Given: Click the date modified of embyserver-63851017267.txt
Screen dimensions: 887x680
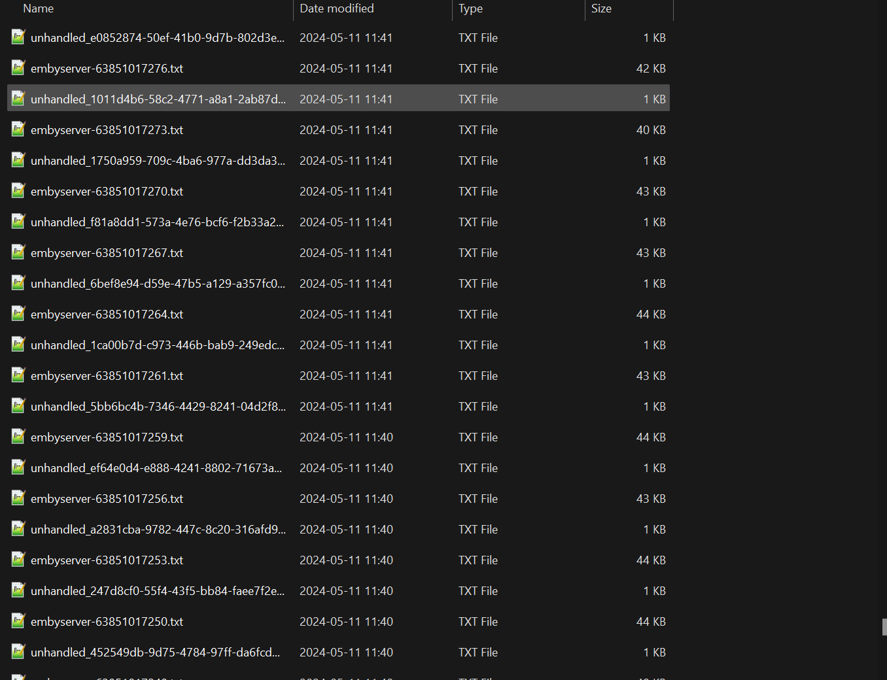Looking at the screenshot, I should coord(346,253).
